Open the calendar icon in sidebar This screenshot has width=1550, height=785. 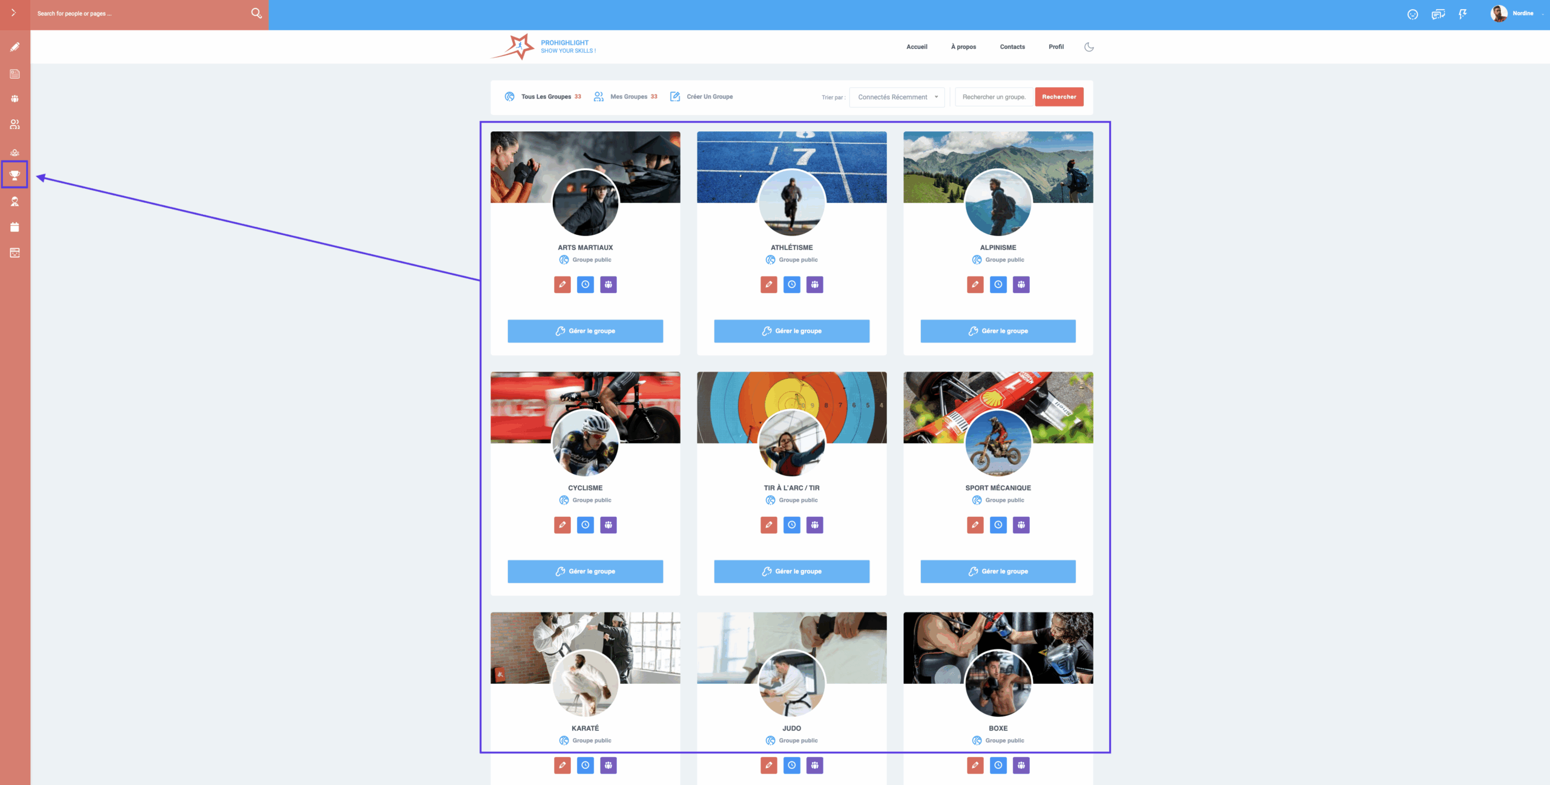(x=15, y=227)
